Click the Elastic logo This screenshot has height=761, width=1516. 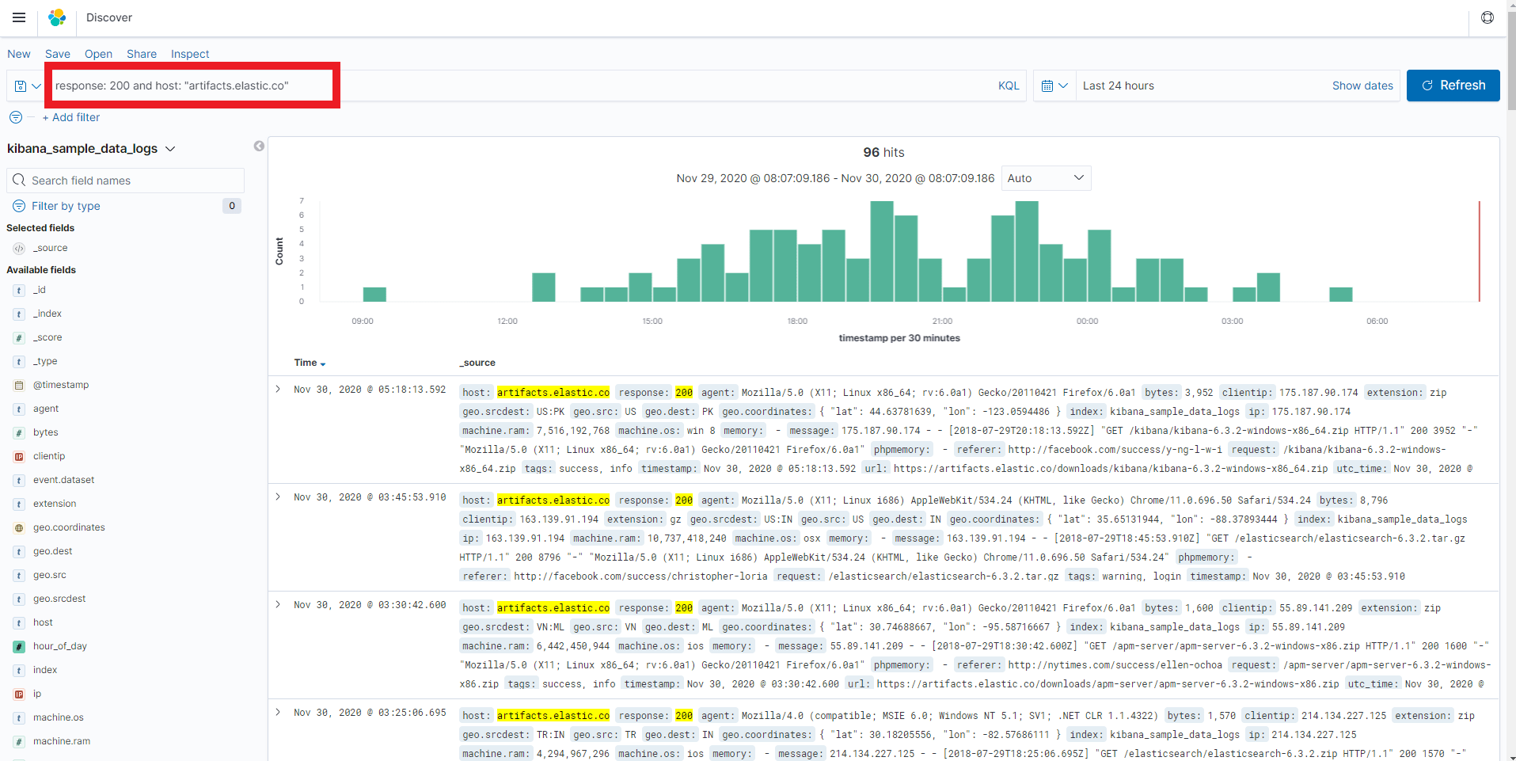(x=55, y=17)
